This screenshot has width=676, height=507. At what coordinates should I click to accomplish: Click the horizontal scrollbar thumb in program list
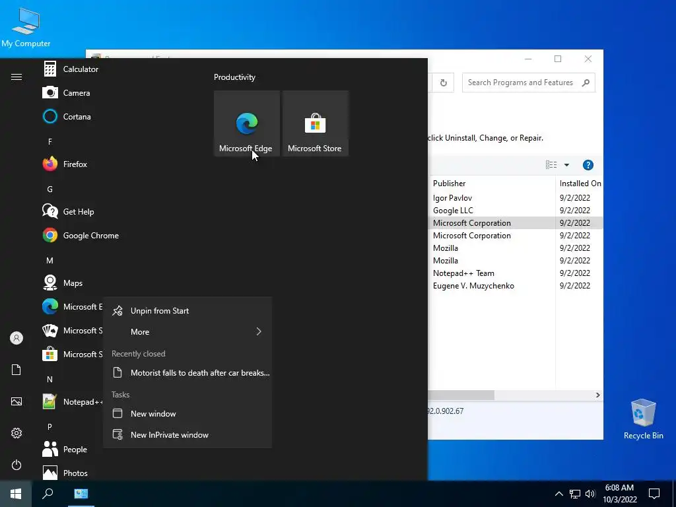(x=461, y=395)
